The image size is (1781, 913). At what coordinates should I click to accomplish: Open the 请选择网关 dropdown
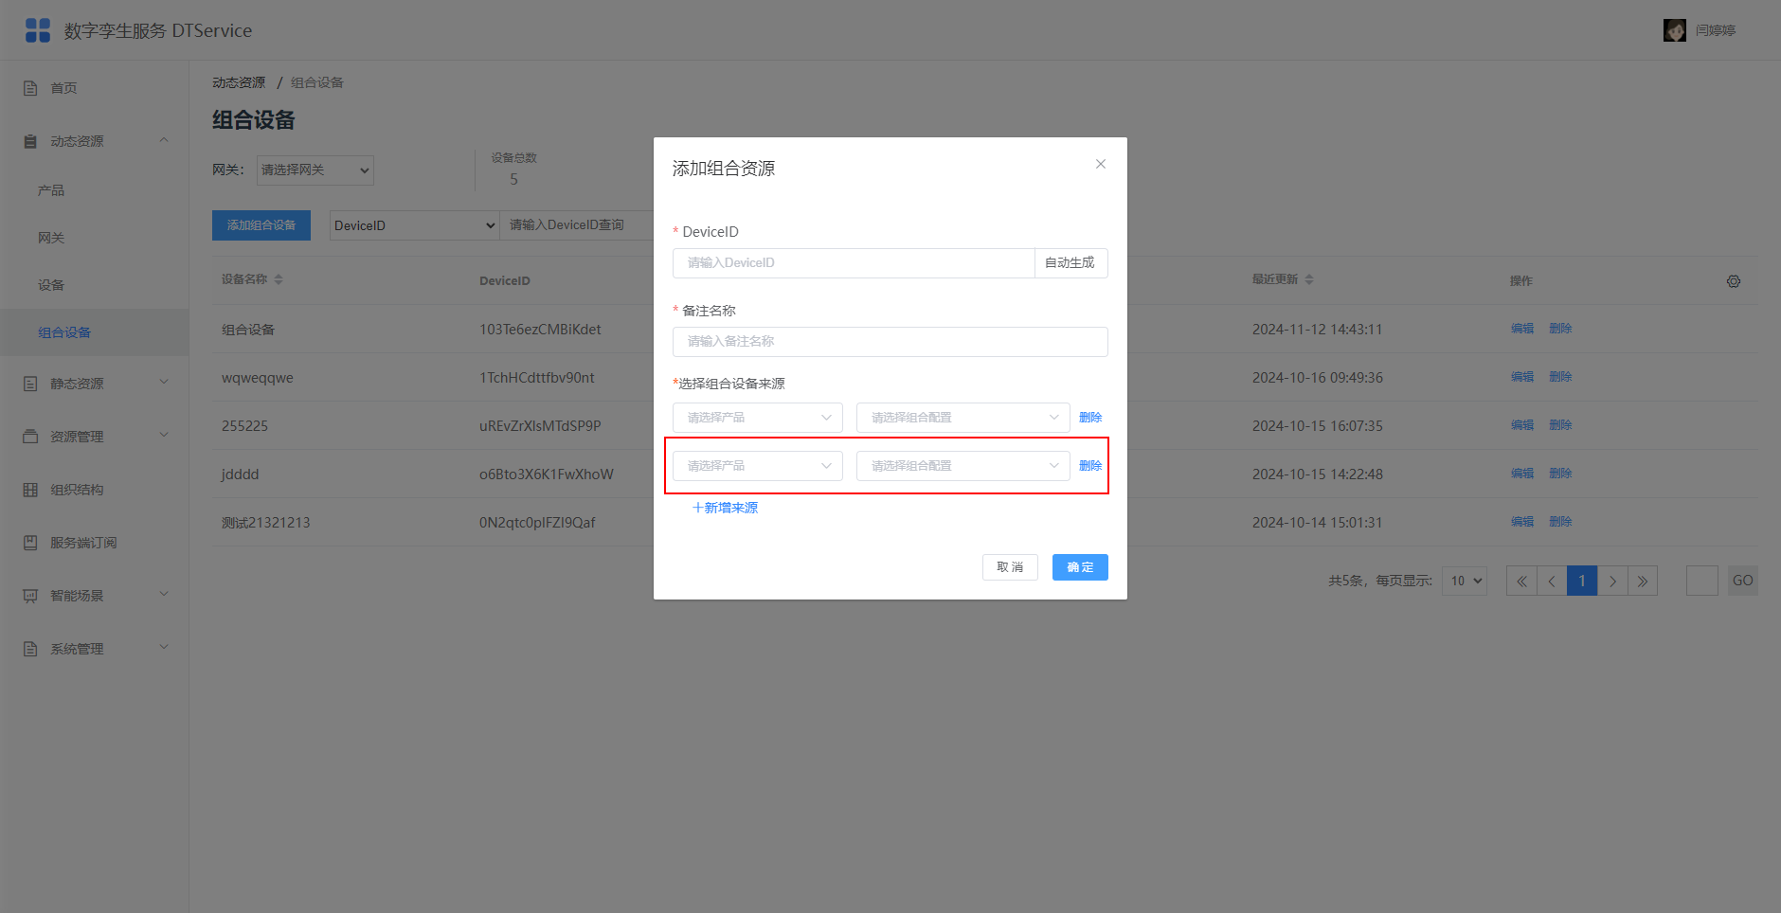(315, 170)
